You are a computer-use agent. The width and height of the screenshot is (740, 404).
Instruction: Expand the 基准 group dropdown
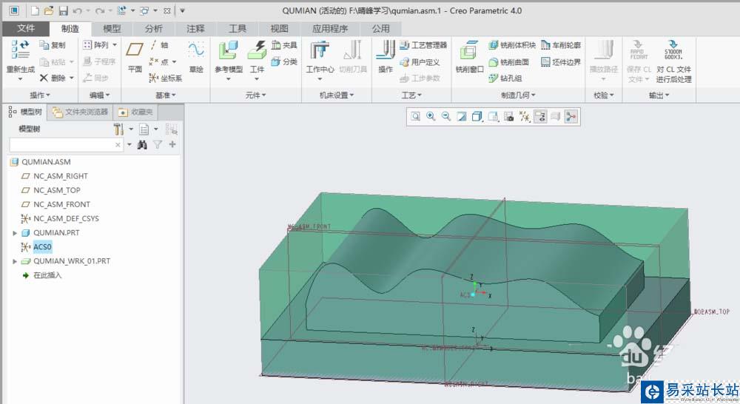(x=166, y=95)
